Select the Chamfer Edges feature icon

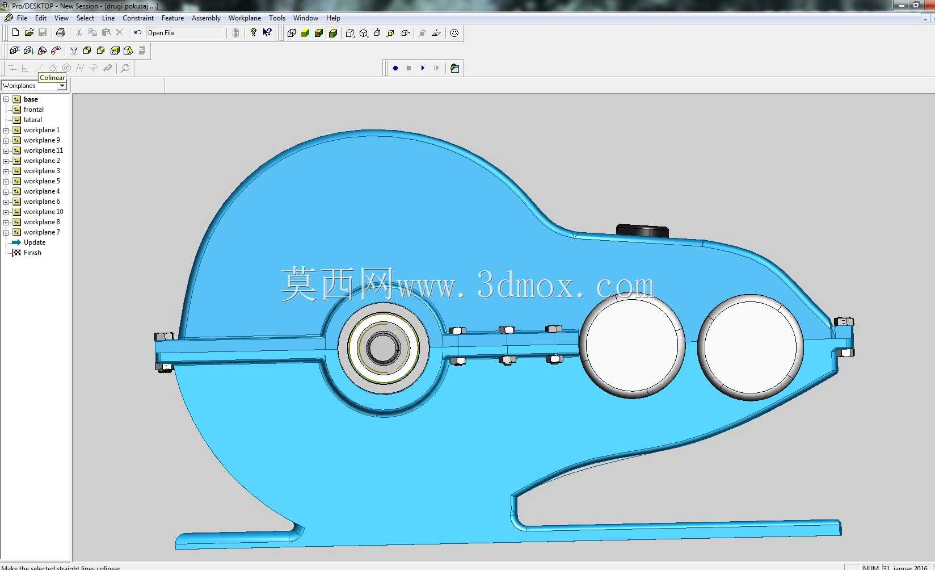[101, 51]
